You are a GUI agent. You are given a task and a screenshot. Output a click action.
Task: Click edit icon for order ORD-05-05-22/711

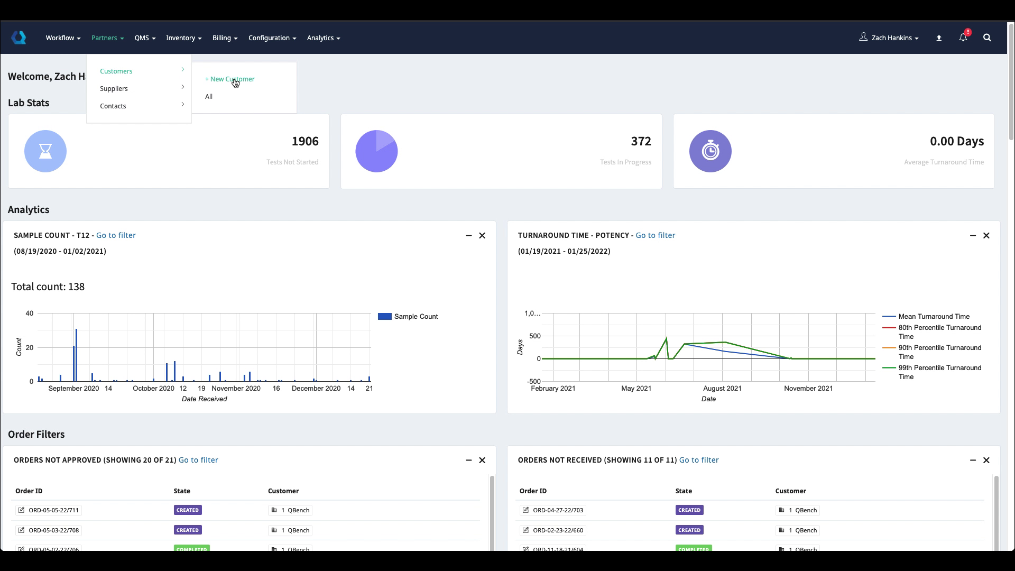[x=21, y=510]
